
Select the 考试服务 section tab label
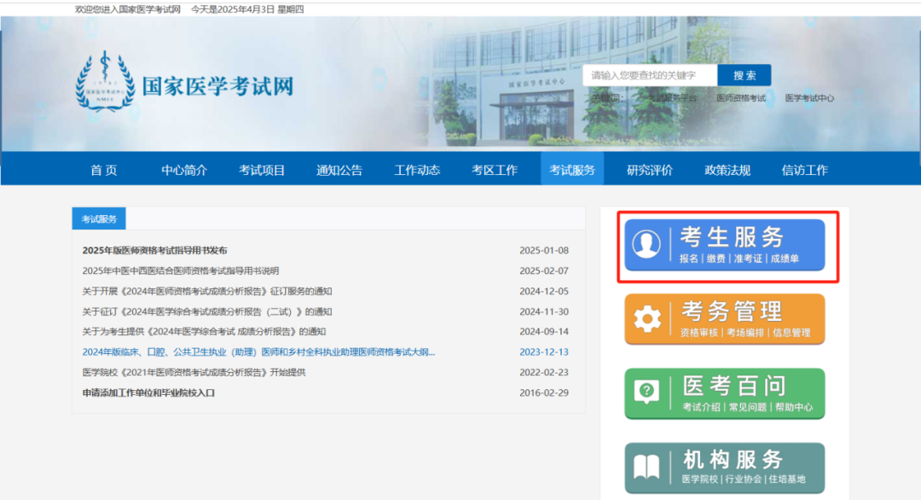(99, 218)
